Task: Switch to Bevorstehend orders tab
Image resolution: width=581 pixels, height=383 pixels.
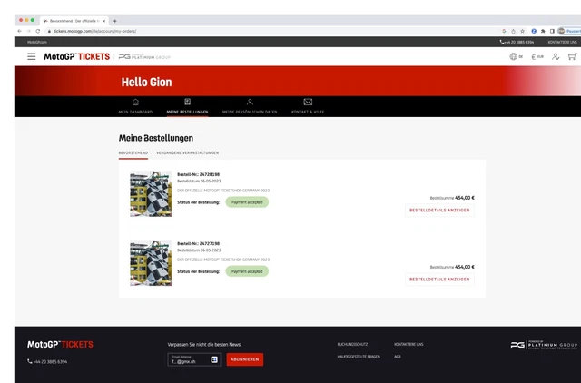Action: click(x=133, y=153)
